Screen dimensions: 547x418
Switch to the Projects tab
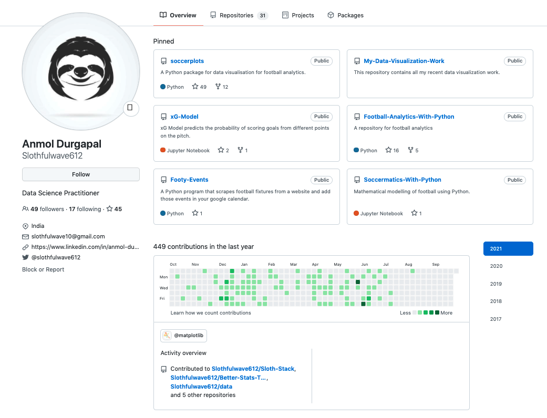[x=298, y=15]
